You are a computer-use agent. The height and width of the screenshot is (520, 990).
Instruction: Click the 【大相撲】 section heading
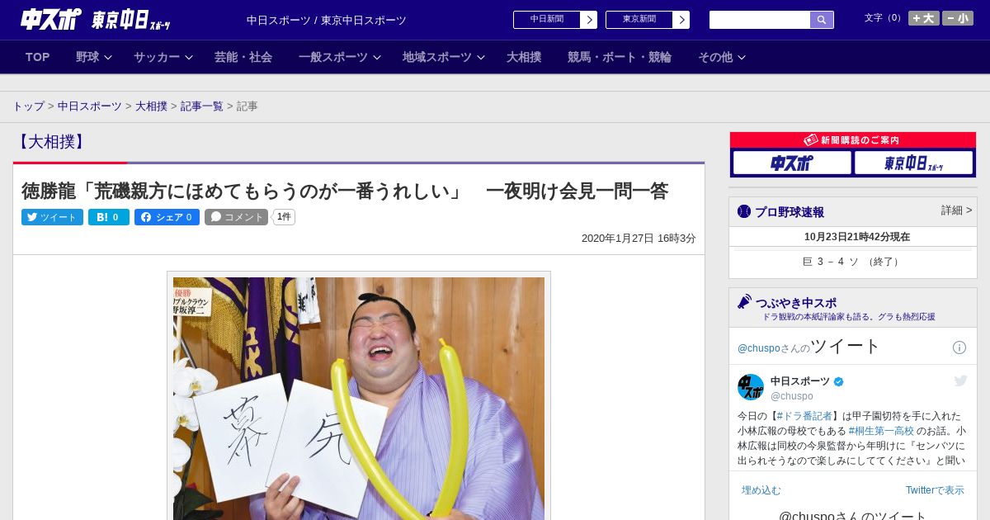pyautogui.click(x=51, y=142)
